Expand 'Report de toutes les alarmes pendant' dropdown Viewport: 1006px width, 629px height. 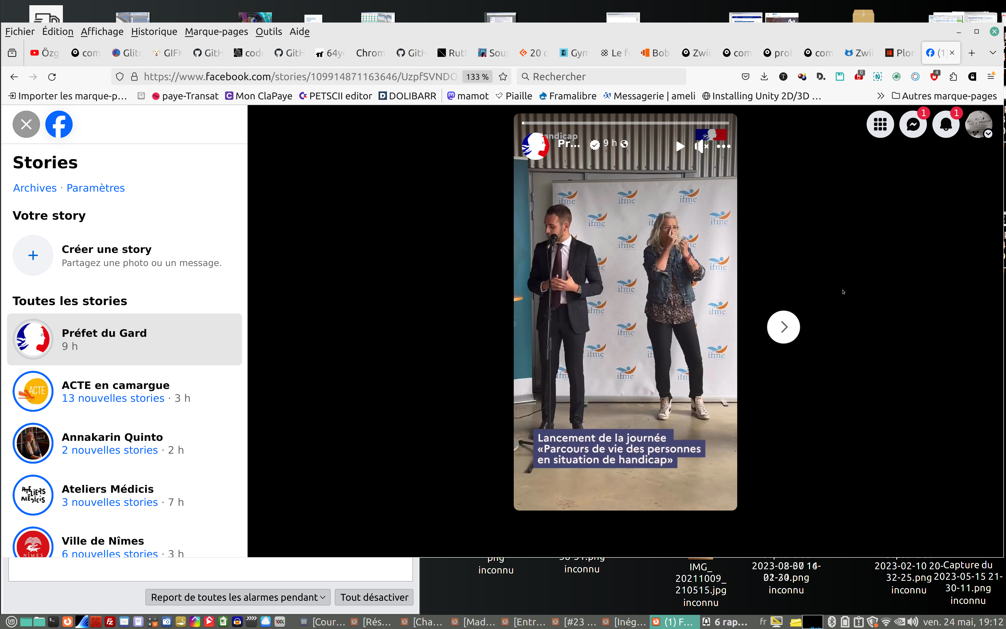pyautogui.click(x=237, y=597)
